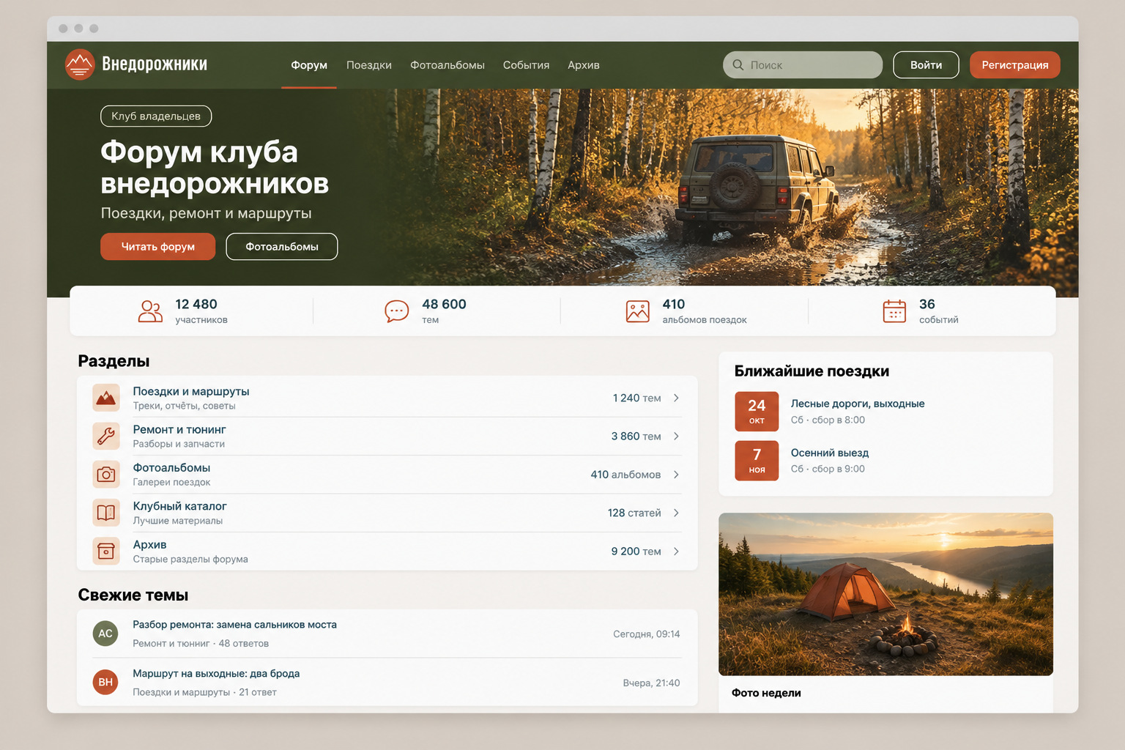Open topic Маршрут на выходные: два брода
The image size is (1125, 750).
(x=216, y=674)
